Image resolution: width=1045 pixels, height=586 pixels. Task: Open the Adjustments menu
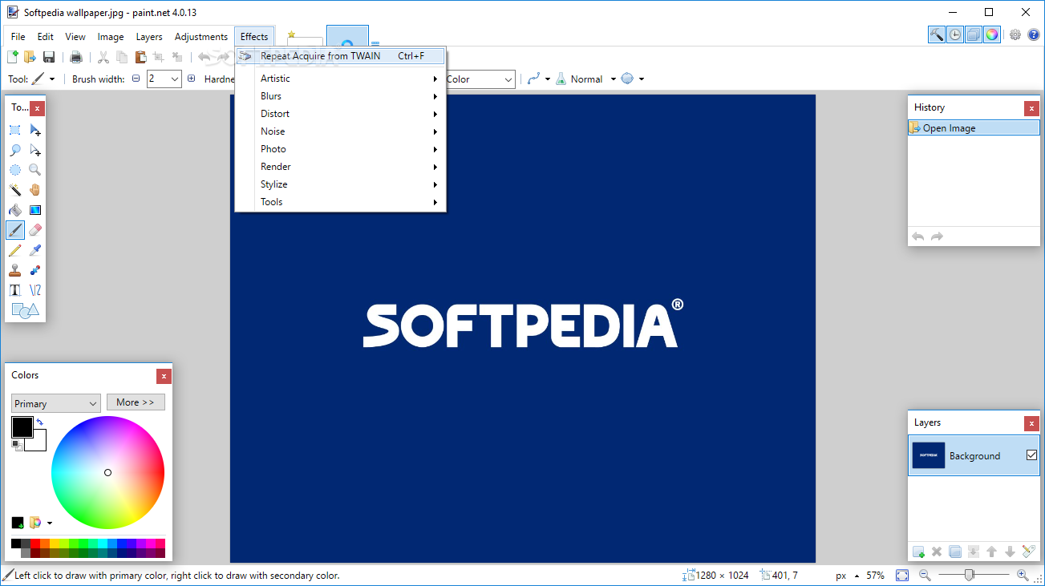[x=201, y=36]
